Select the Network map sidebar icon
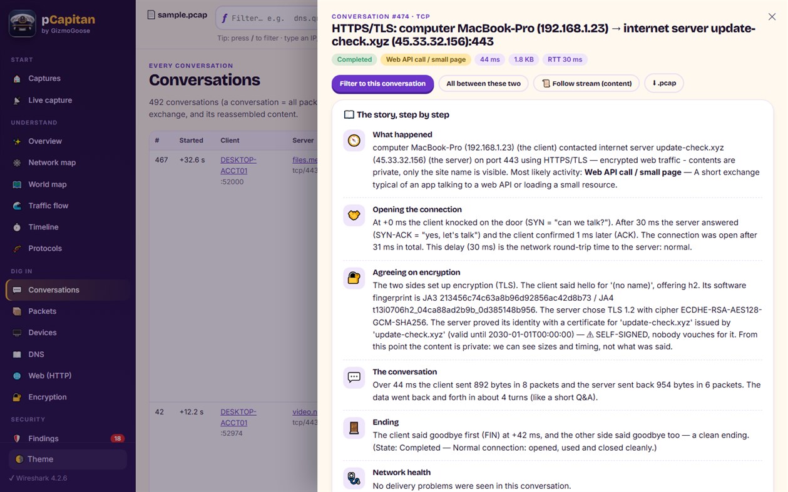Image resolution: width=788 pixels, height=492 pixels. click(17, 163)
